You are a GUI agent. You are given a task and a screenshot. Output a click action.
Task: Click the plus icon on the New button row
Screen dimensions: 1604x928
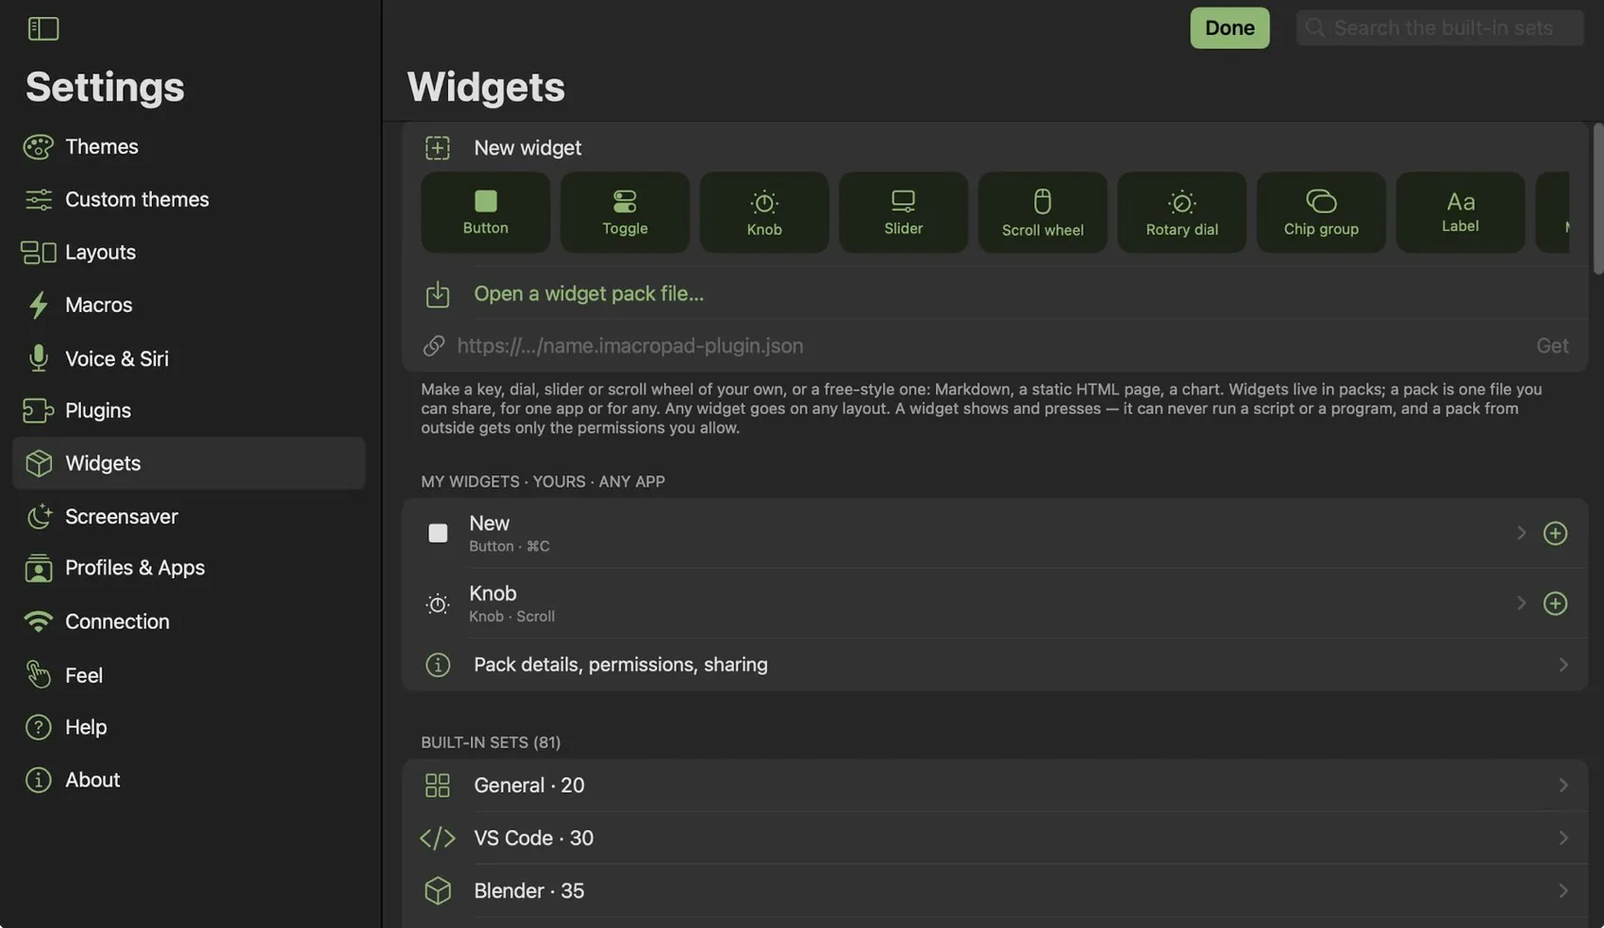(1555, 533)
